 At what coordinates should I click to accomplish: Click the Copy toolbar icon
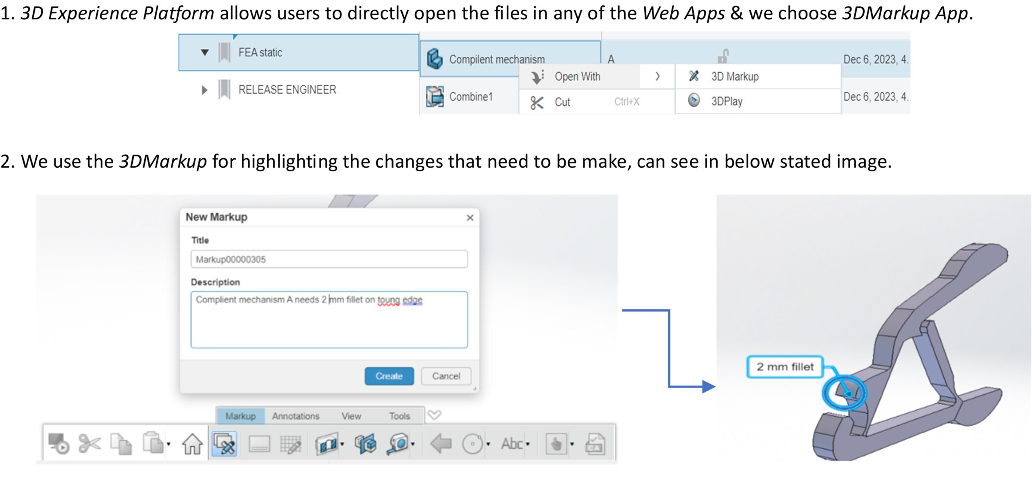[121, 444]
